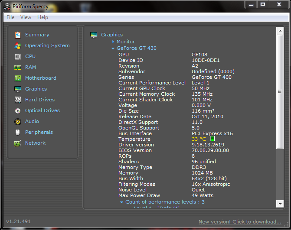Click the green temperature indicator icon
This screenshot has height=230, width=291.
click(213, 139)
